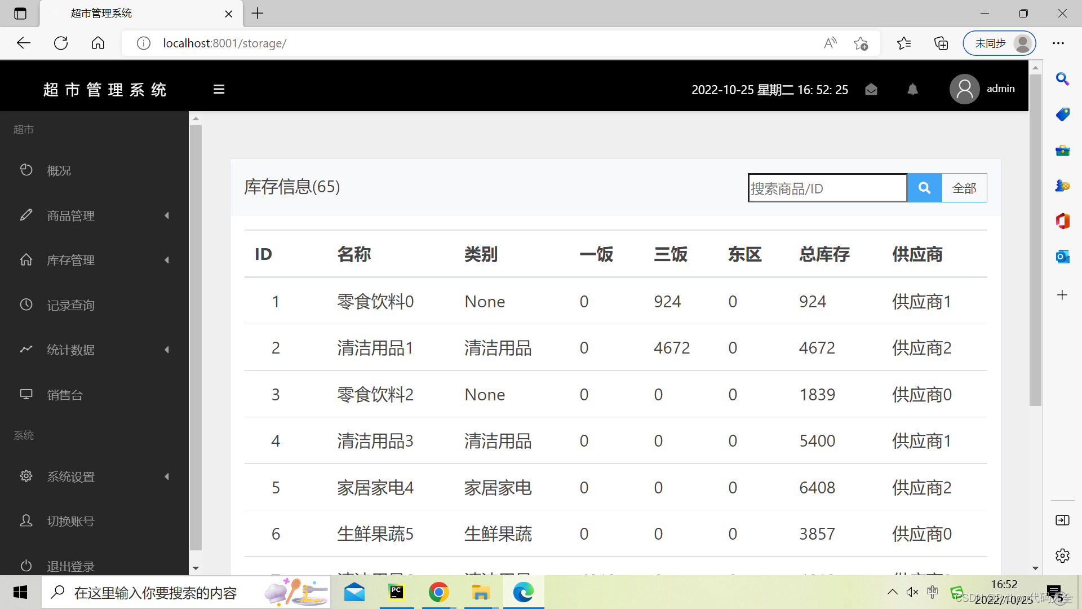Click the 超市管理系统 title link
This screenshot has width=1082, height=609.
(105, 90)
